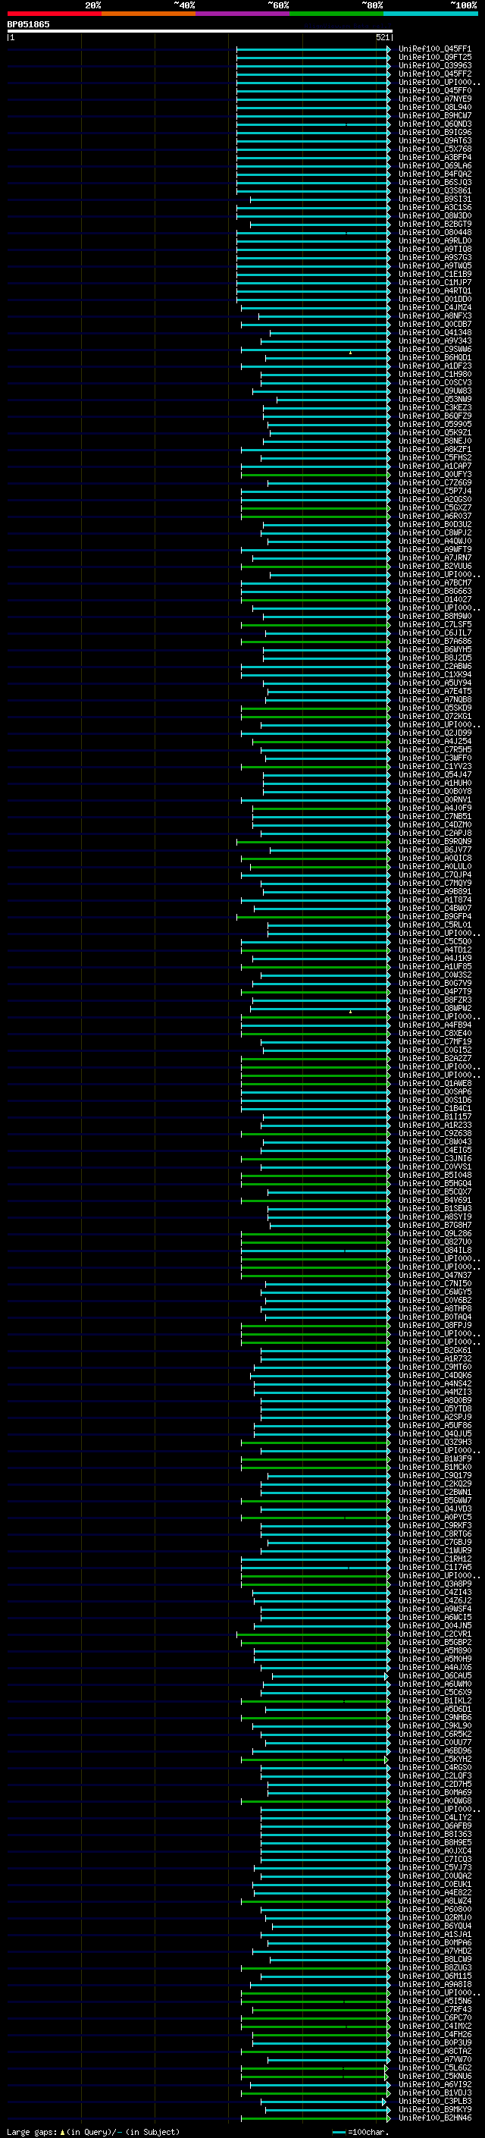Select the UniRef100_C5KYH2 label
This screenshot has width=485, height=2138.
434,1759
